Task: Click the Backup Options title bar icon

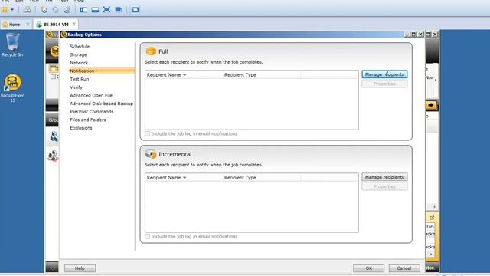Action: pyautogui.click(x=64, y=34)
